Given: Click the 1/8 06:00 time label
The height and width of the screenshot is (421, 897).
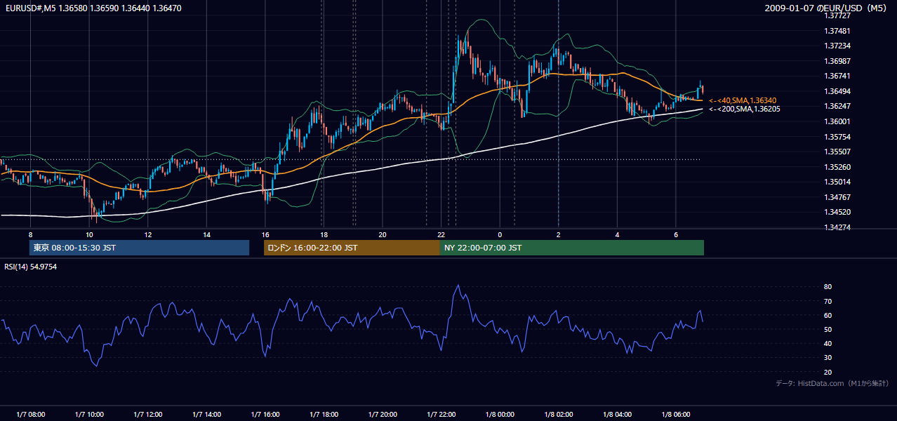Looking at the screenshot, I should 675,414.
